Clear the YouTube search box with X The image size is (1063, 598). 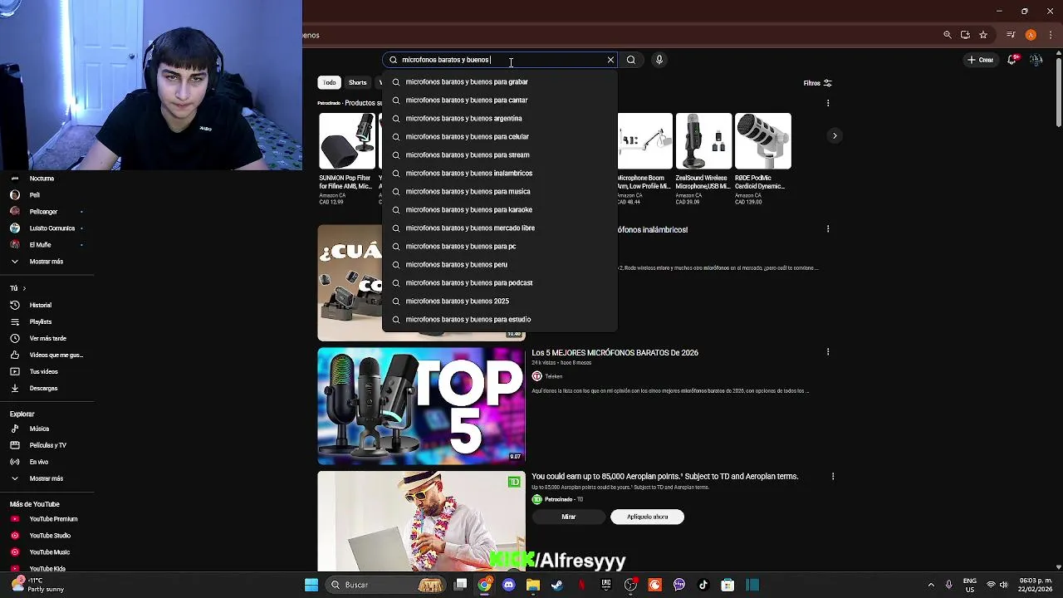pos(610,60)
